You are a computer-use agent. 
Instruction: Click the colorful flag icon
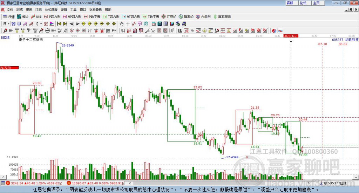(x=52, y=24)
